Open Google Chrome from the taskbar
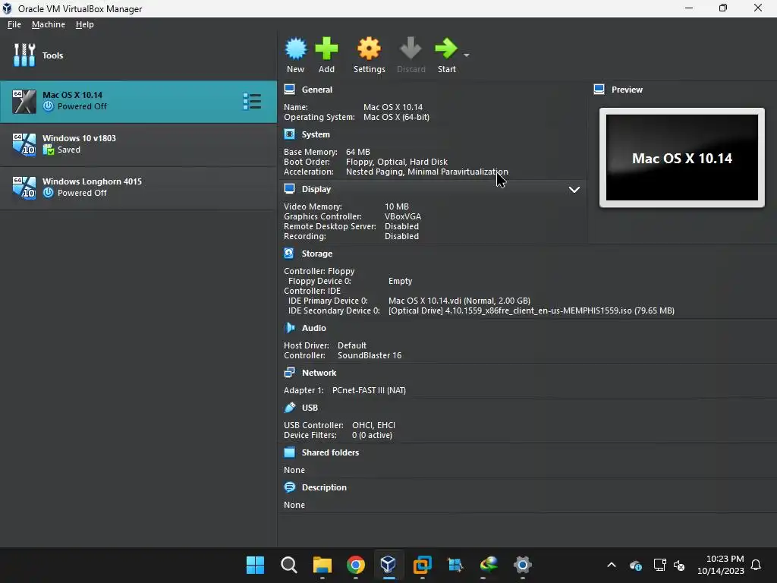The image size is (777, 583). tap(356, 565)
